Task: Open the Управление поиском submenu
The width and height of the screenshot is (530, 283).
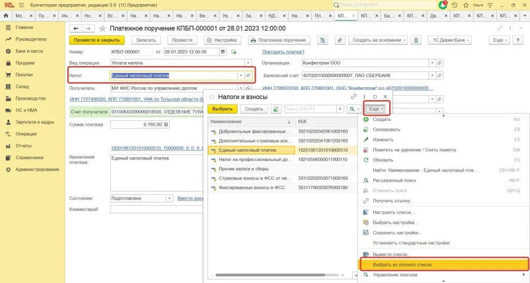Action: 444,275
